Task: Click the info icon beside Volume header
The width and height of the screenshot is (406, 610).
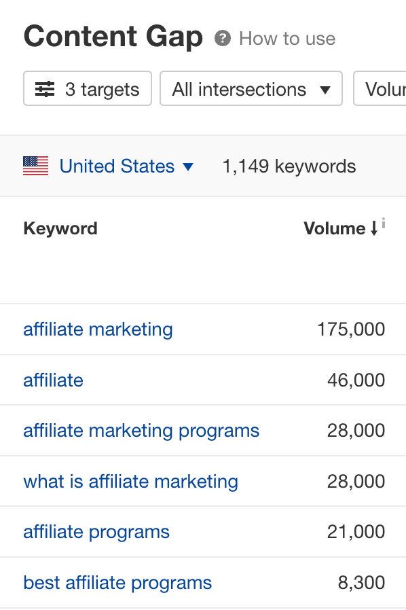Action: click(x=385, y=223)
